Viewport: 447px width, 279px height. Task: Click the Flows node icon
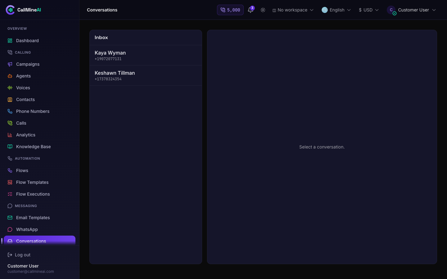(10, 170)
